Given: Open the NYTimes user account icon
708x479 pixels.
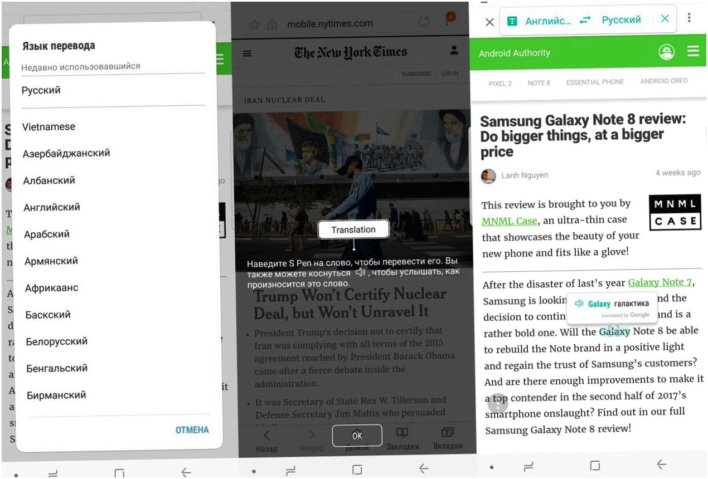Looking at the screenshot, I should pos(454,51).
